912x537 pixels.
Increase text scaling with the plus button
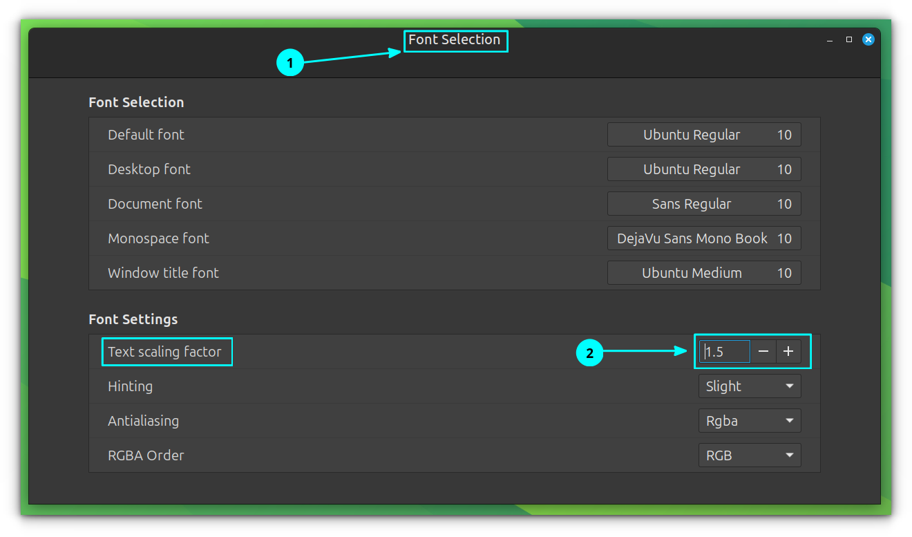pyautogui.click(x=788, y=351)
